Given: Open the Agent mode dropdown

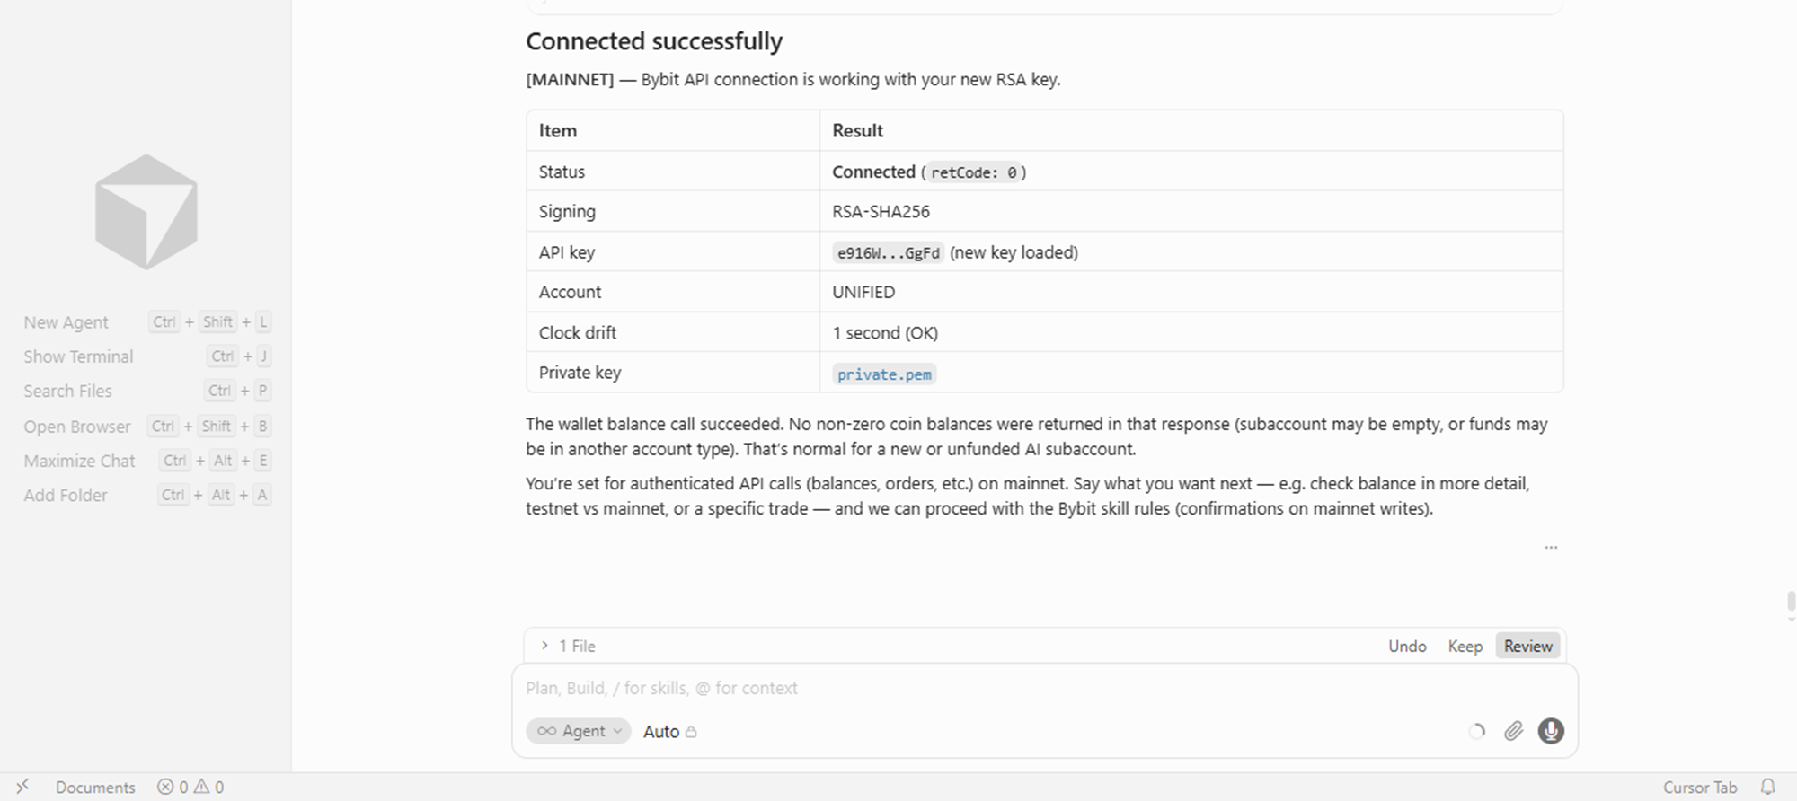Looking at the screenshot, I should pos(579,731).
